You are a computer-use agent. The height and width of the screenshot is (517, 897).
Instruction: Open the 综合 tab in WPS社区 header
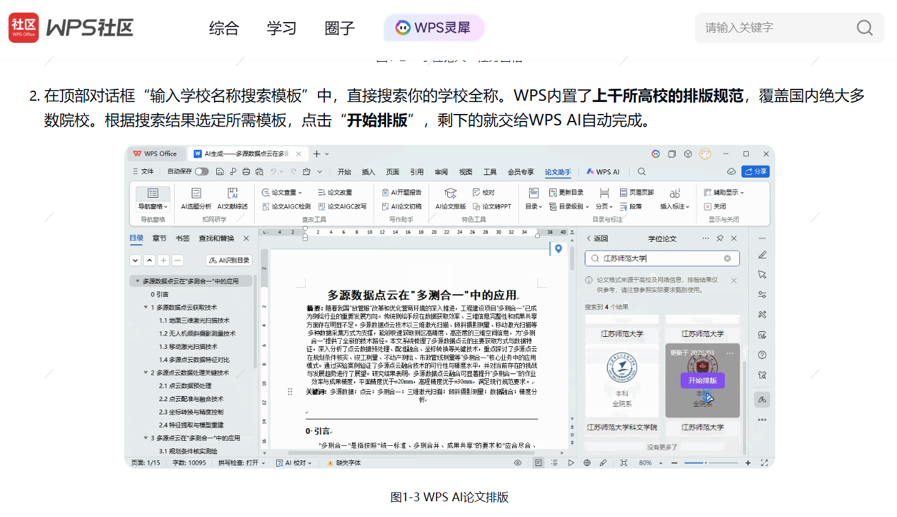(x=224, y=28)
